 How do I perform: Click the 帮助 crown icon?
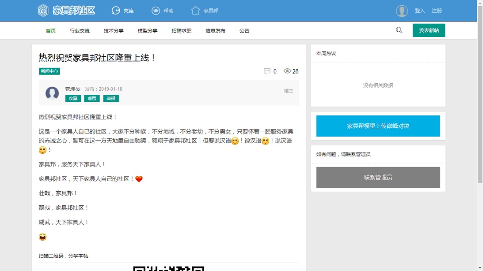tap(156, 11)
